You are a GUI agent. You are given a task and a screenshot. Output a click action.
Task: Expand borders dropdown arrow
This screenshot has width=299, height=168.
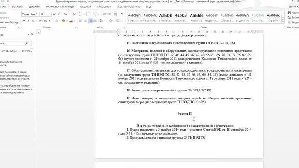[121, 21]
